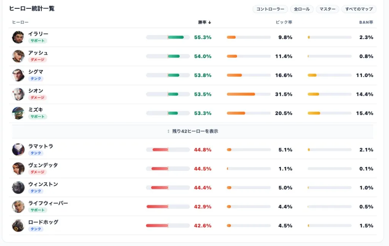Click the イラリー hero name

[38, 34]
